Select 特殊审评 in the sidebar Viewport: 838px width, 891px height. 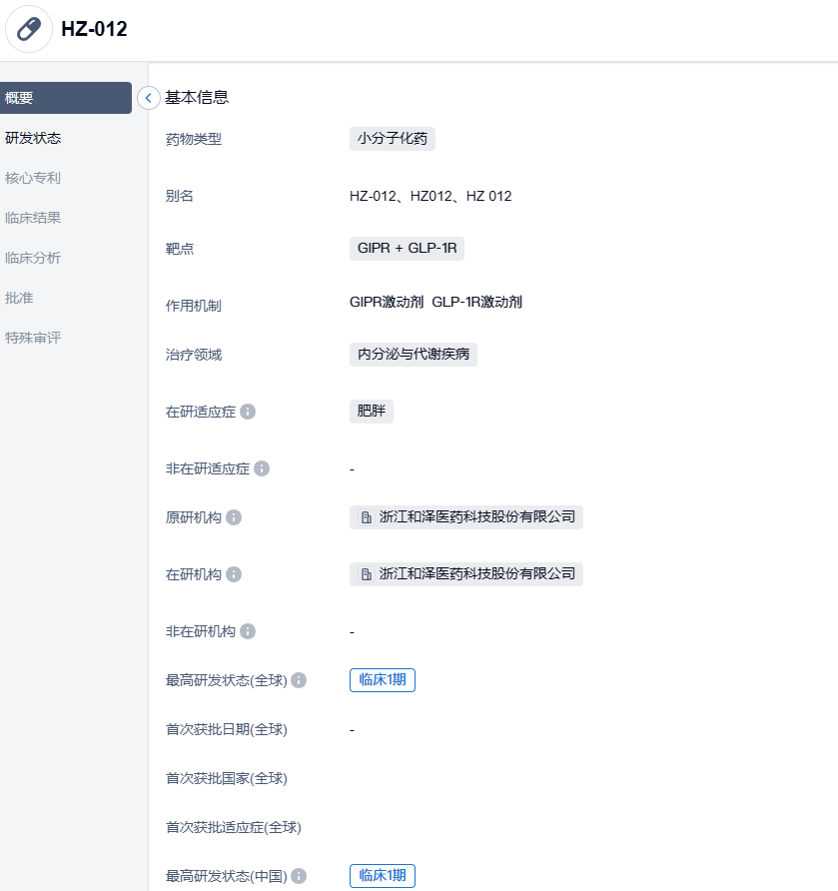[33, 338]
